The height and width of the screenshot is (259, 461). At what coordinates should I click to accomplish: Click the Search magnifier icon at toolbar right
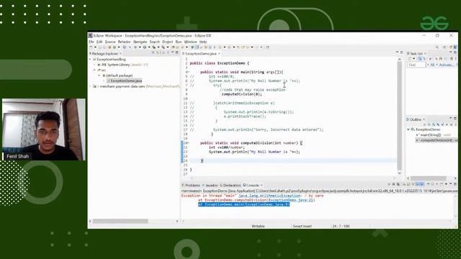pyautogui.click(x=437, y=47)
